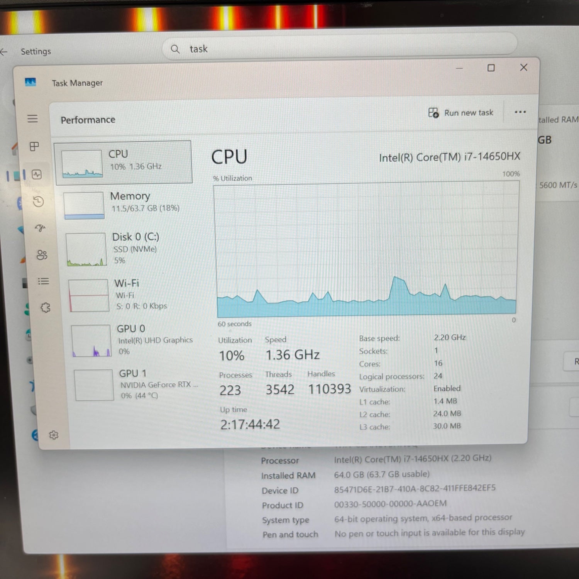Click the "% Utilization" graph label

[x=232, y=178]
